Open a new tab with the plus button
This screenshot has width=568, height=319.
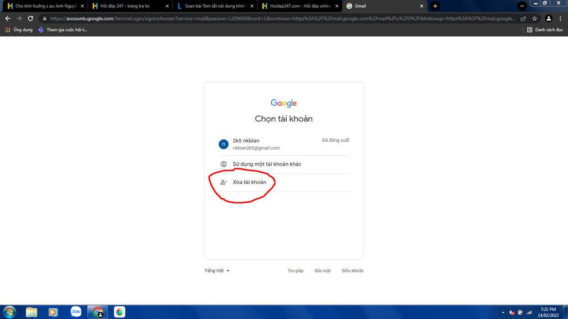pyautogui.click(x=435, y=6)
